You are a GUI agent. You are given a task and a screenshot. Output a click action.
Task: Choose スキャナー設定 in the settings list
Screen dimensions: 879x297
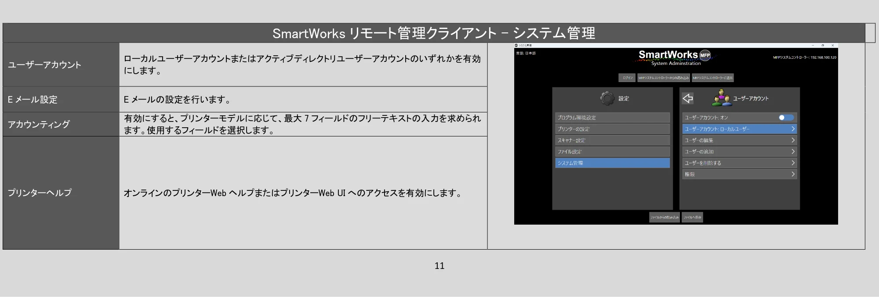(x=612, y=140)
